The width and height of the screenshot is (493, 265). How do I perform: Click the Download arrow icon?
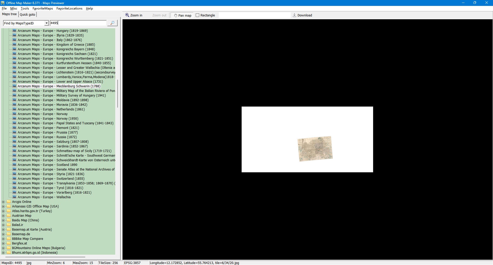[294, 15]
